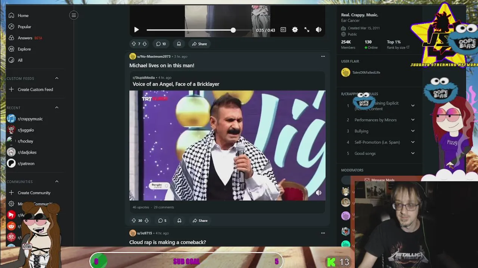The image size is (478, 268).
Task: Share the Michael lives on post
Action: pyautogui.click(x=200, y=221)
